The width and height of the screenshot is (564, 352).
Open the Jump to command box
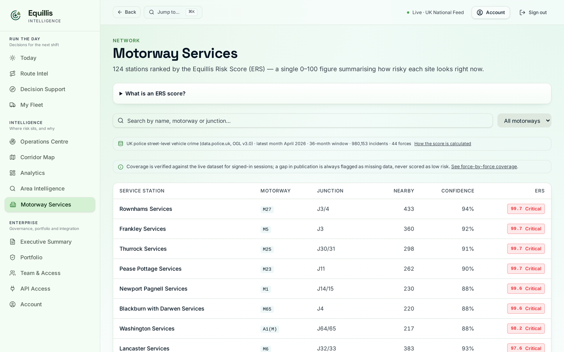tap(173, 12)
